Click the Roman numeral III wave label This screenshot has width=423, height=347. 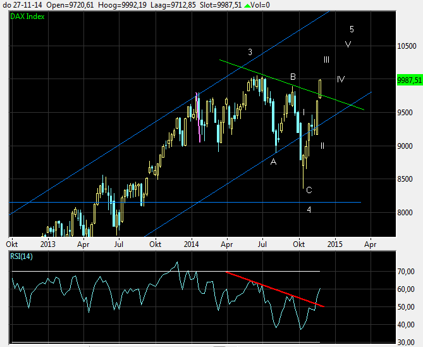click(x=326, y=60)
